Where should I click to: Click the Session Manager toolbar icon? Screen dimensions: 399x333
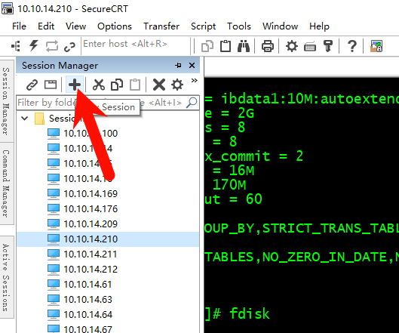click(x=16, y=46)
